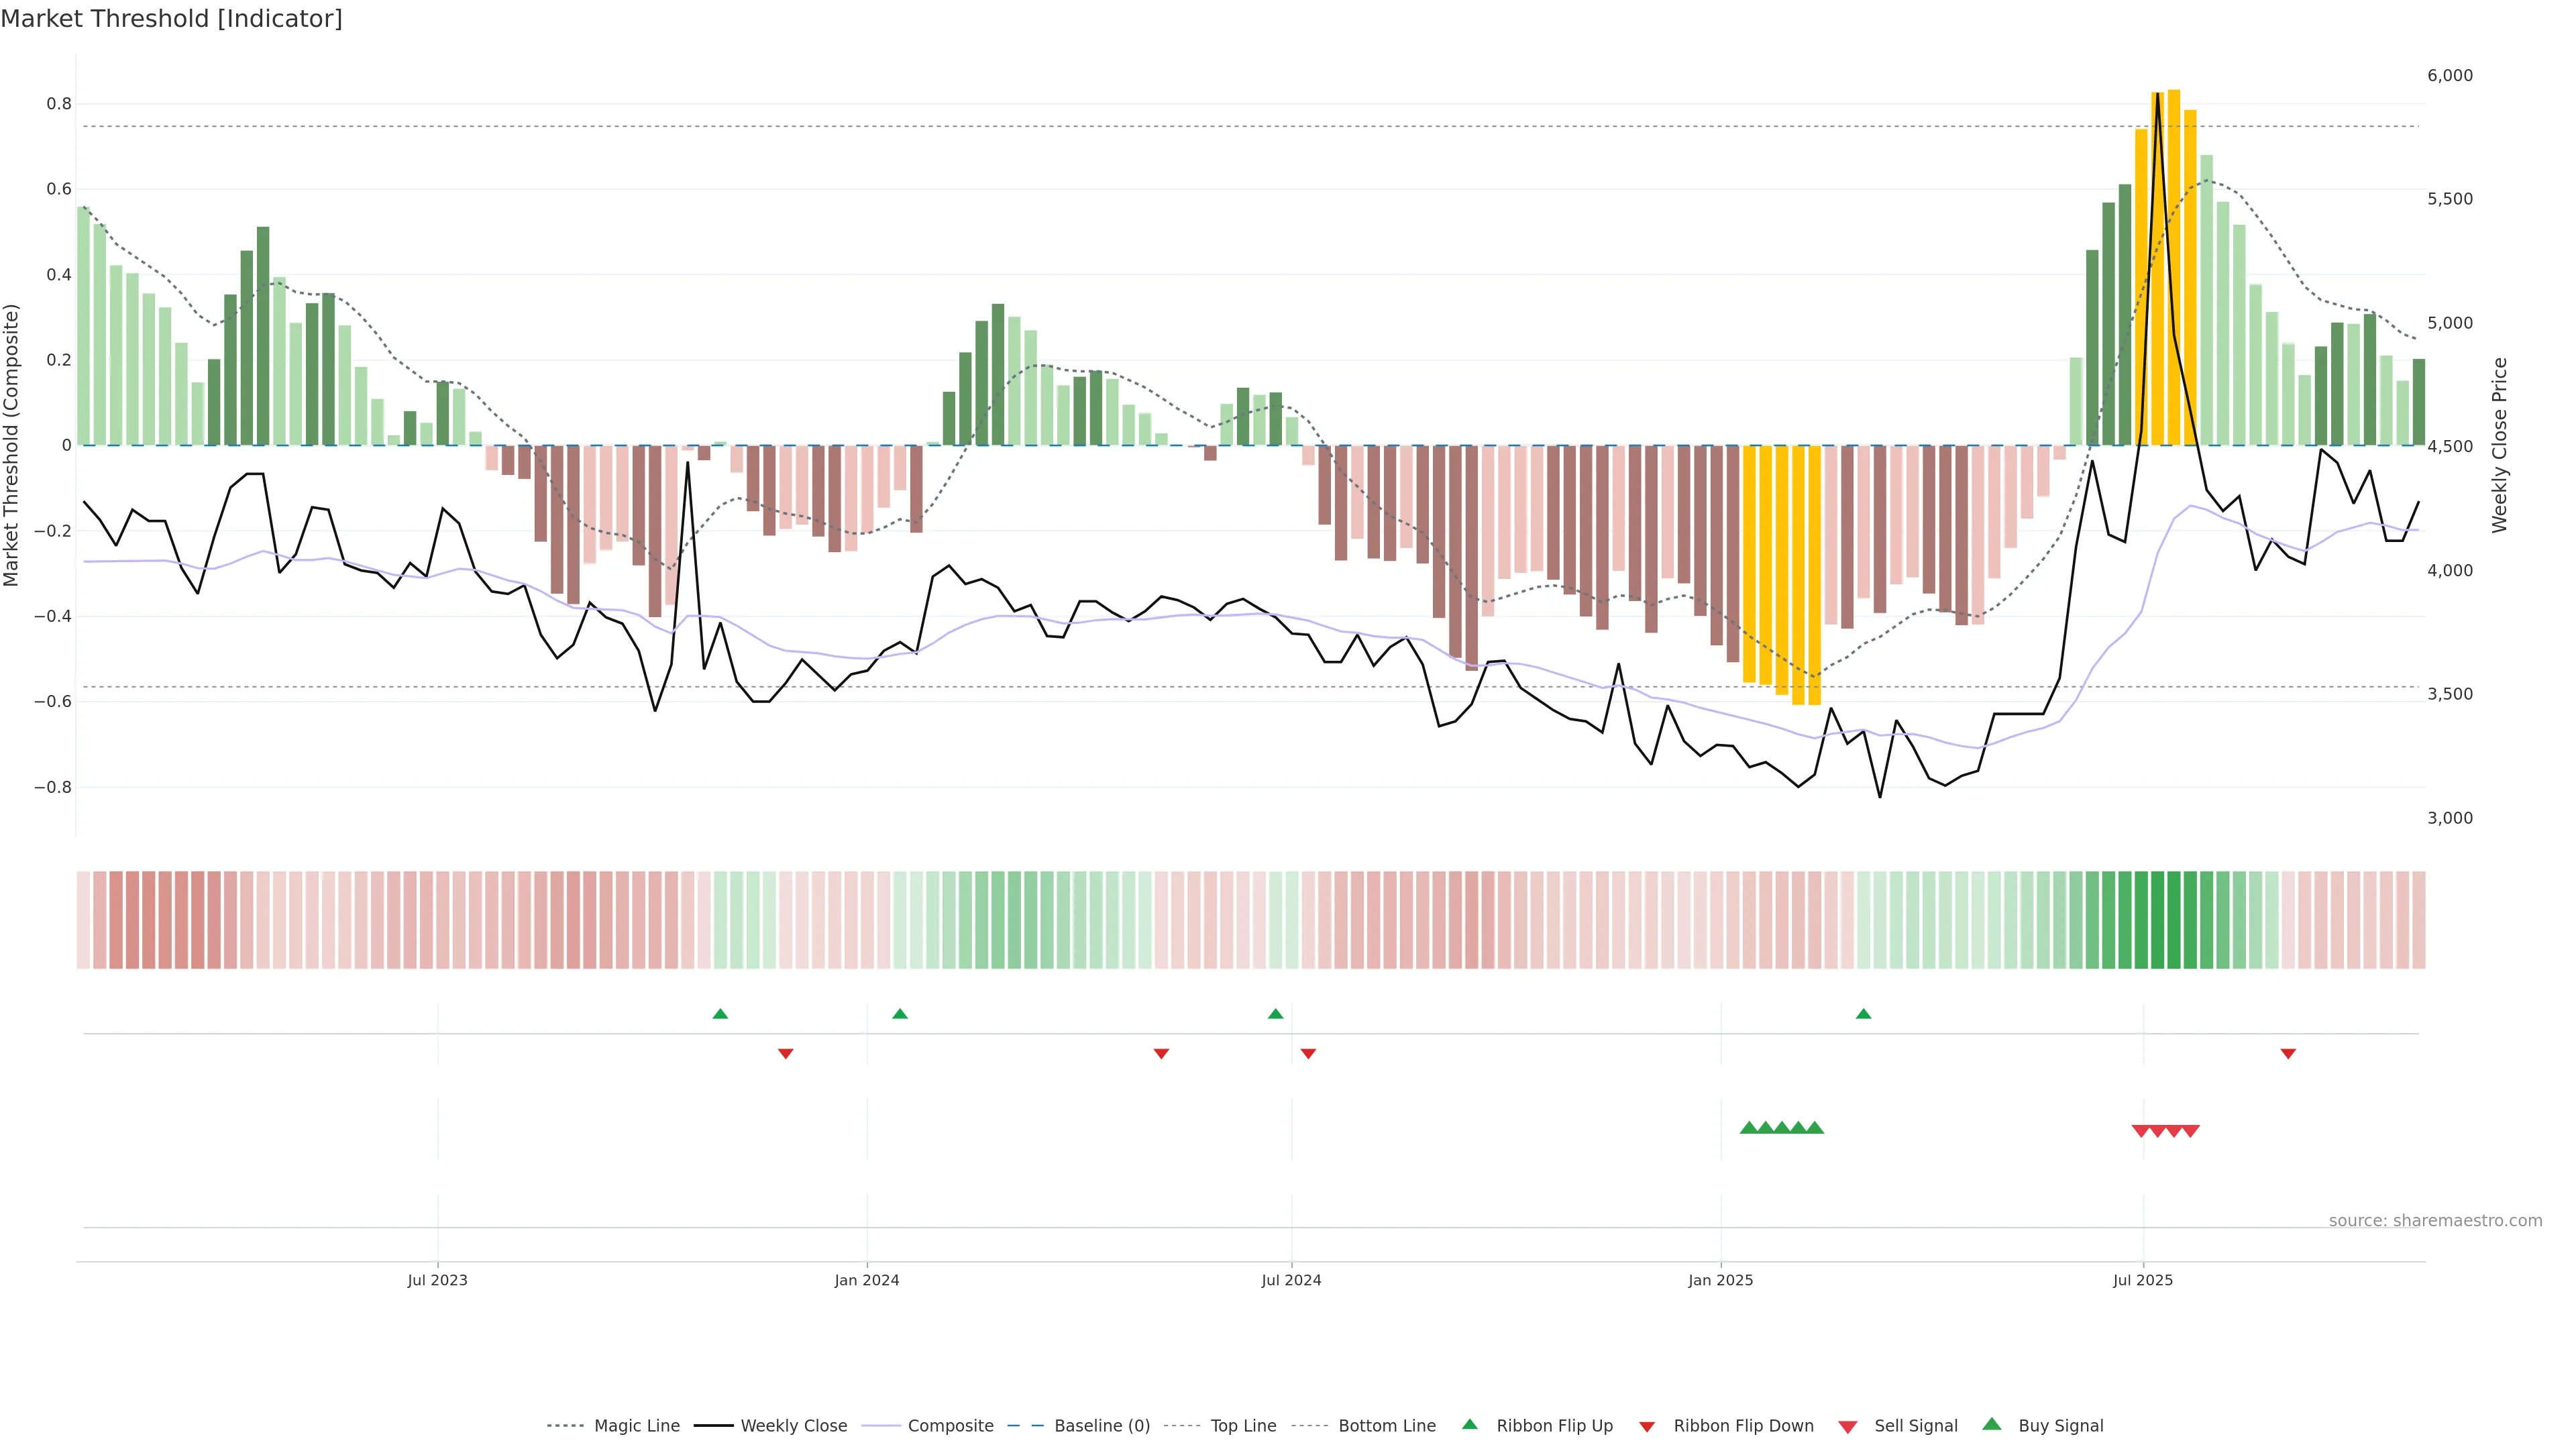
Task: Click the last sell signal marker after Jul 2025
Action: [2190, 1131]
